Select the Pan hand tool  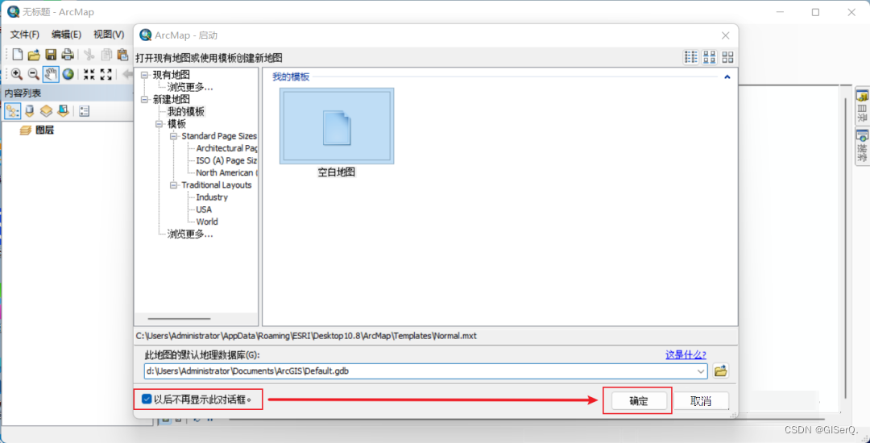point(51,74)
